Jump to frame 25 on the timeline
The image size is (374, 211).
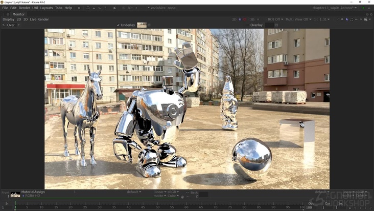[x=85, y=207]
